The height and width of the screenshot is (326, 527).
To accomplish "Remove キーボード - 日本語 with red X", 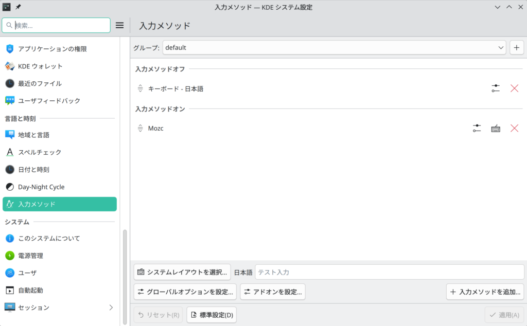I will click(x=514, y=88).
